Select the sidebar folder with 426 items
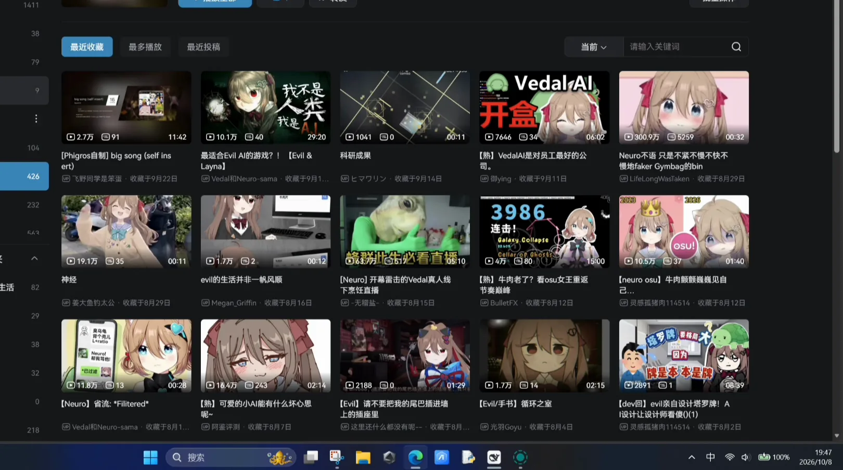Image resolution: width=843 pixels, height=470 pixels. click(x=24, y=176)
